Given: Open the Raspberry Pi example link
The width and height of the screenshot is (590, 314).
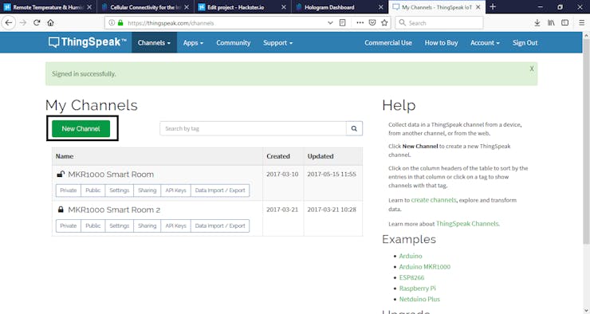Looking at the screenshot, I should tap(417, 288).
